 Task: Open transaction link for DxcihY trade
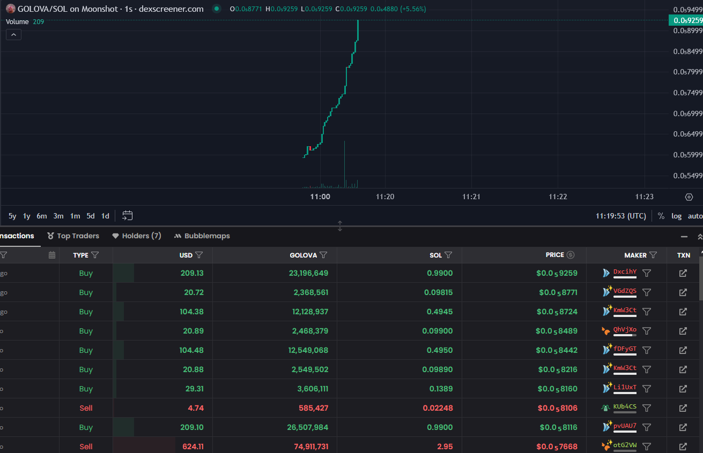click(x=683, y=273)
